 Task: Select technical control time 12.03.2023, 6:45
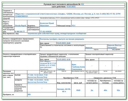[63, 43]
